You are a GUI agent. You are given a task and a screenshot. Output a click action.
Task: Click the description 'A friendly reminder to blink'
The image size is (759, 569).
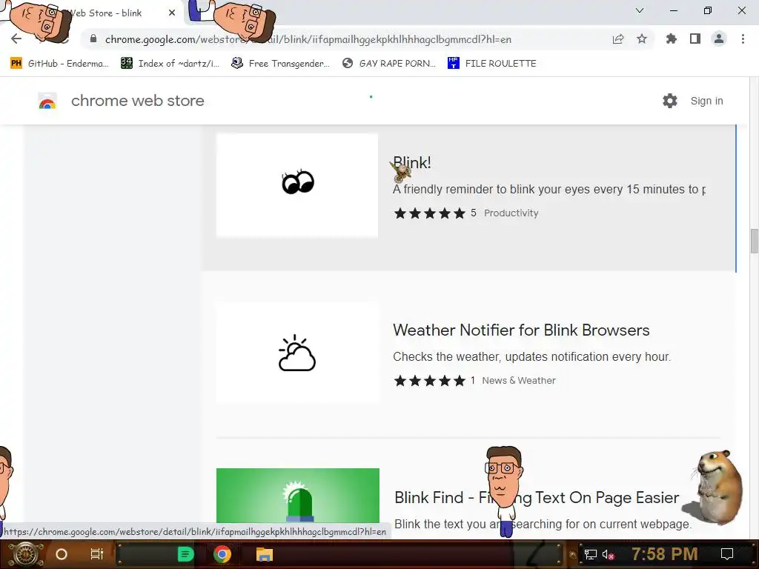(x=549, y=189)
